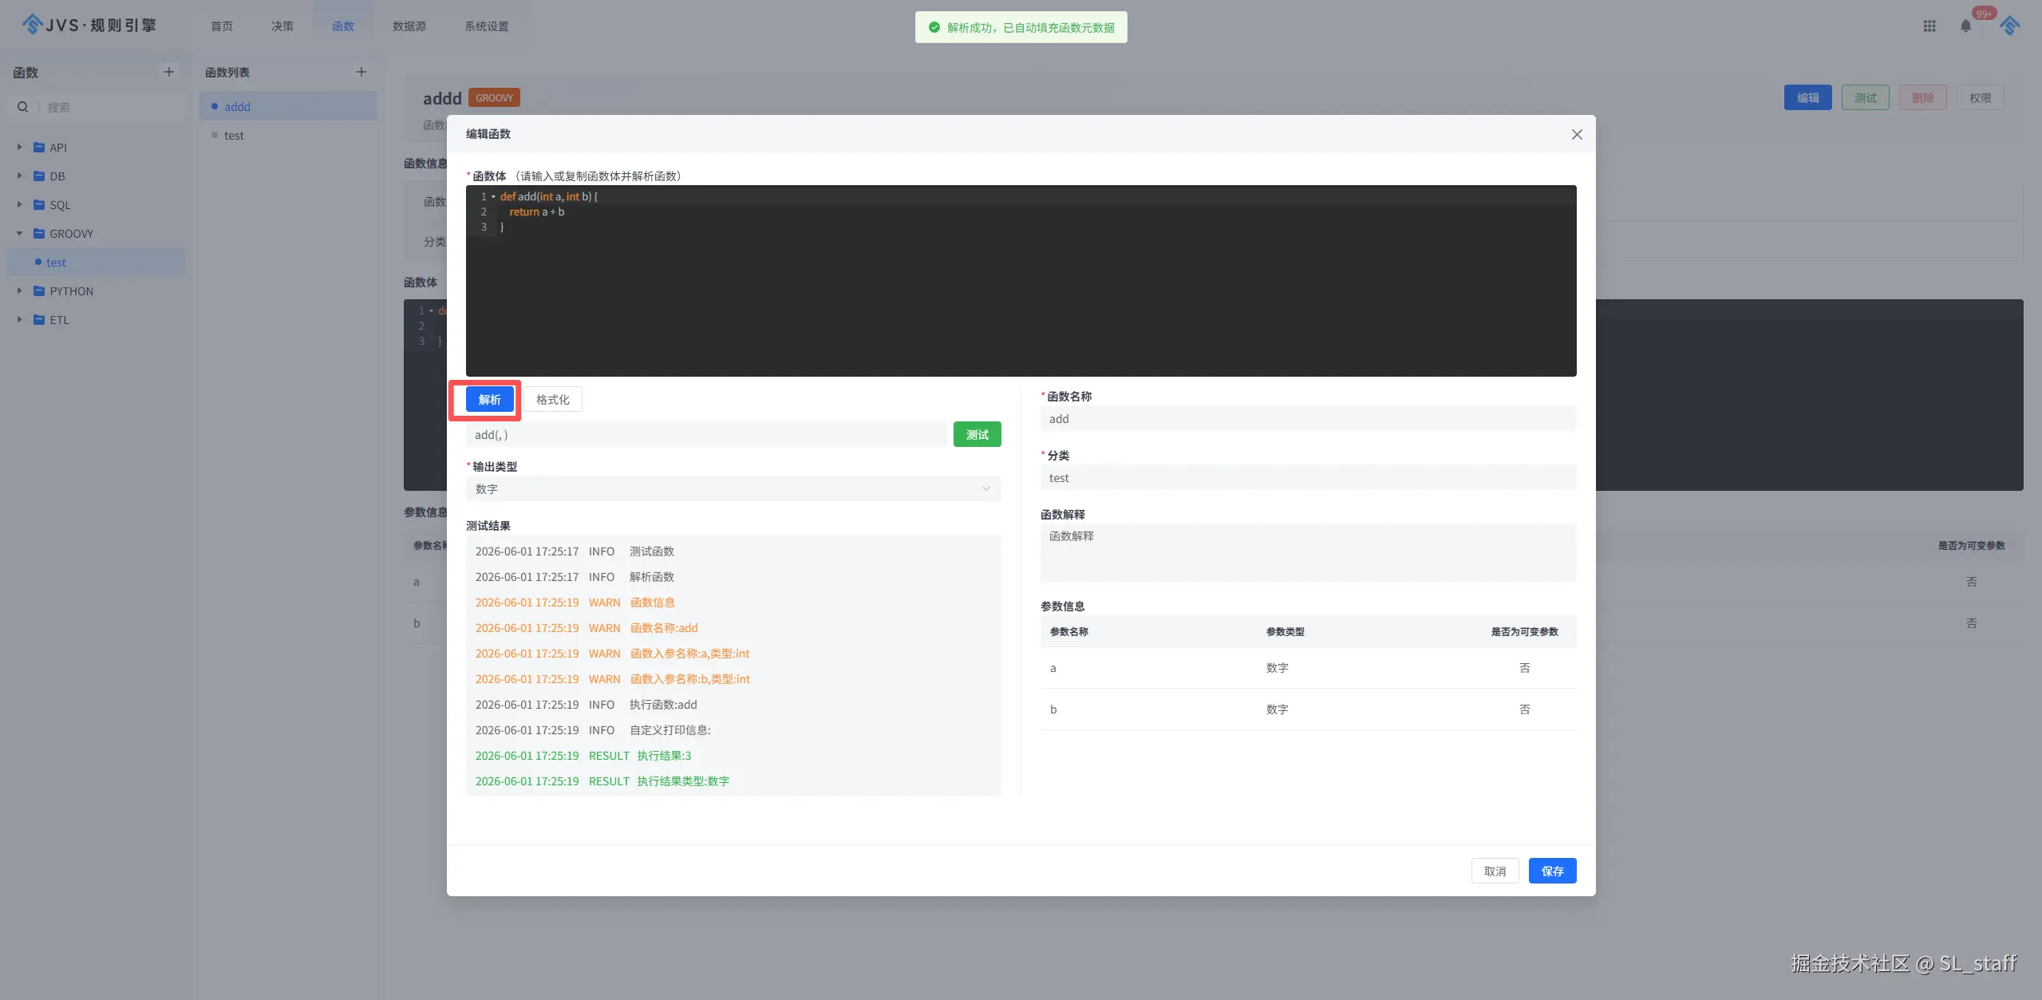Click inside the function body code editor
This screenshot has width=2042, height=1000.
[x=1021, y=281]
